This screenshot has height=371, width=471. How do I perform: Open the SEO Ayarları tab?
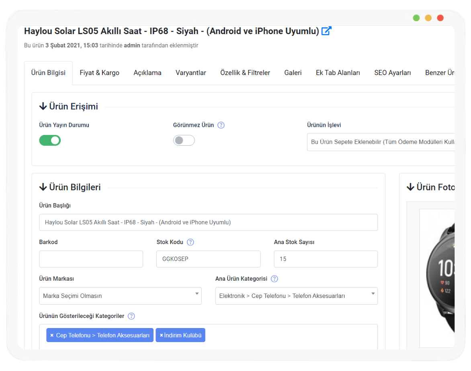click(392, 73)
